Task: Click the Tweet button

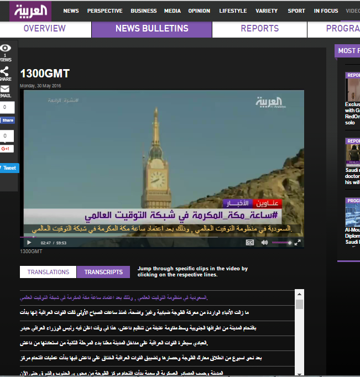Action: 9,168
